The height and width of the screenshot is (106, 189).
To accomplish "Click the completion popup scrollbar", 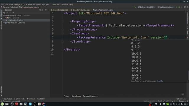I will [x=188, y=75].
